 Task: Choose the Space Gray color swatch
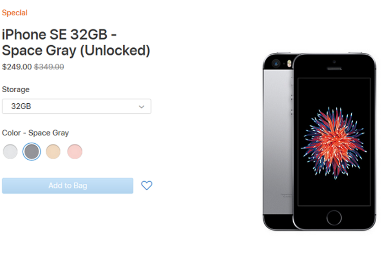pyautogui.click(x=31, y=151)
